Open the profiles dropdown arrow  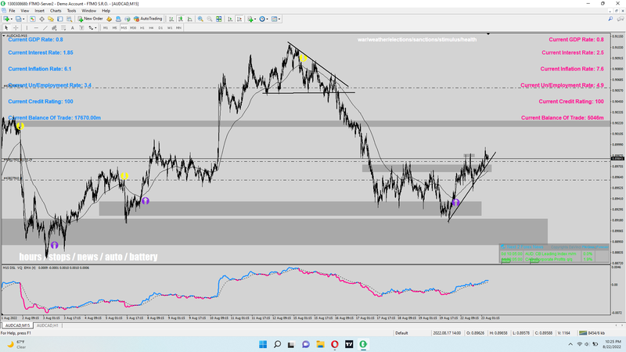click(25, 18)
